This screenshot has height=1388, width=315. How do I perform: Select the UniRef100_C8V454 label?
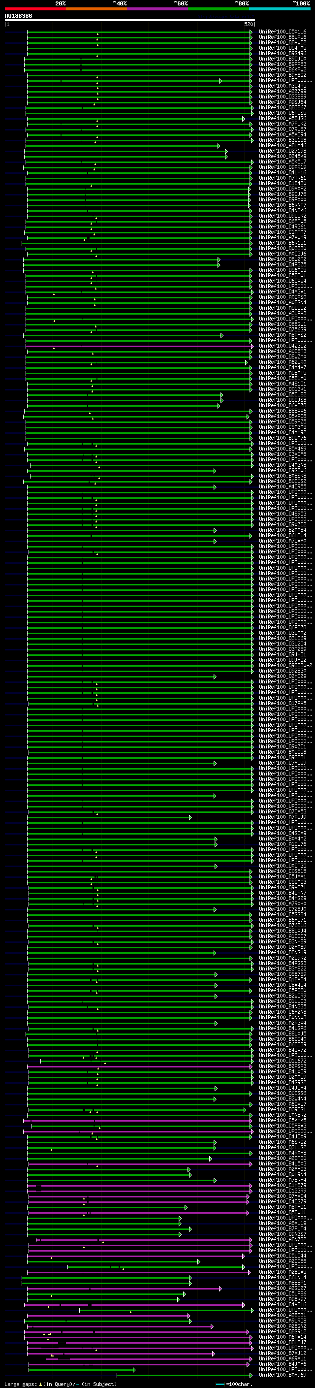click(x=283, y=985)
